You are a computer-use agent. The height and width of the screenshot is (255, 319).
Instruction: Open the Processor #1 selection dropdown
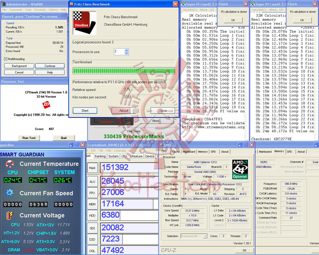(x=205, y=236)
